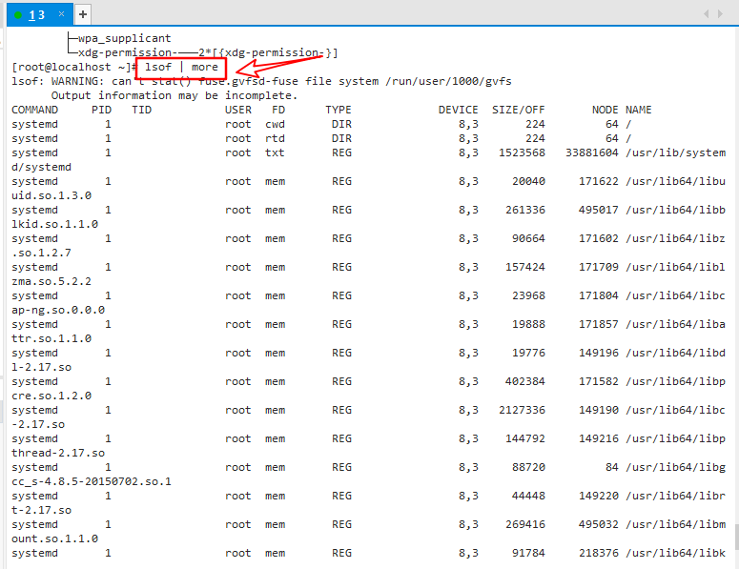
Task: Click the SIZE/OFF column header text
Action: point(519,110)
